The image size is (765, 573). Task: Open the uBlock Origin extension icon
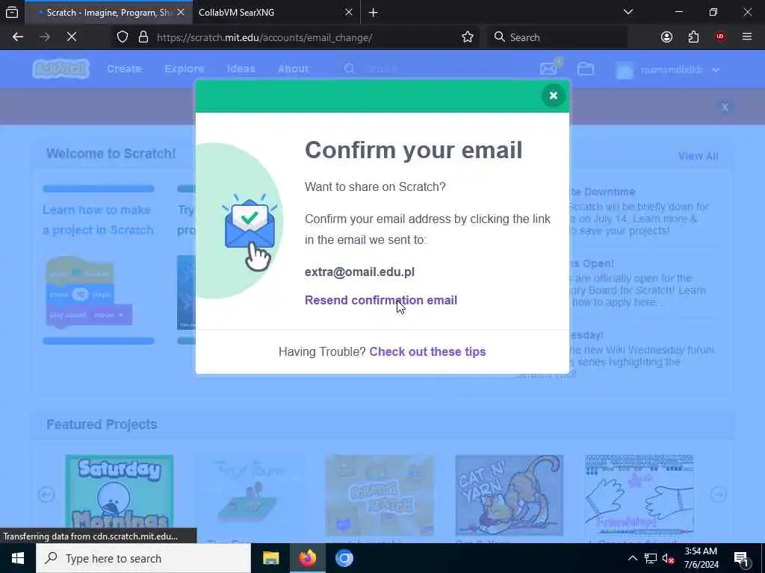pos(720,37)
